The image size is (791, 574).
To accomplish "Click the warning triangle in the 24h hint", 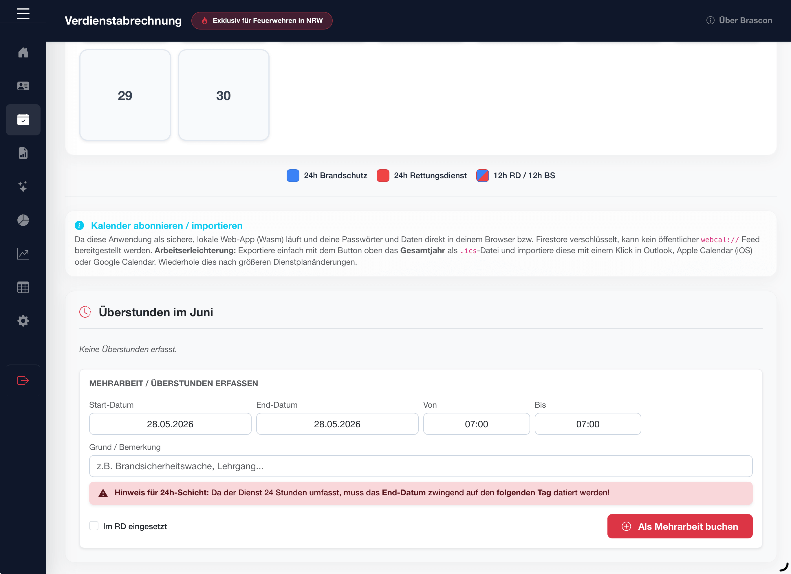I will [x=103, y=493].
